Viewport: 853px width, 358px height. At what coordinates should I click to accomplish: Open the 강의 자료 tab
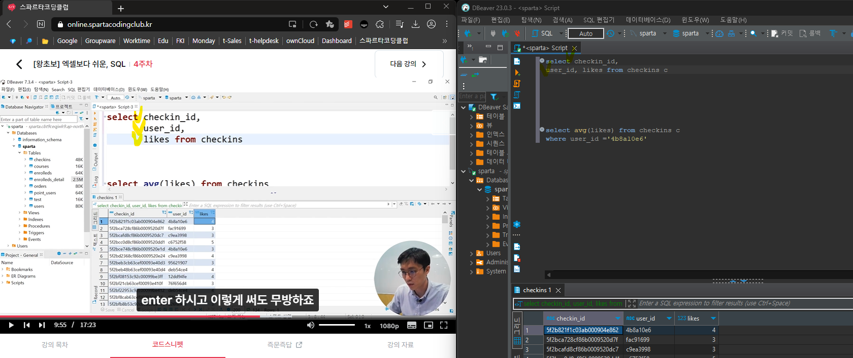coord(401,345)
